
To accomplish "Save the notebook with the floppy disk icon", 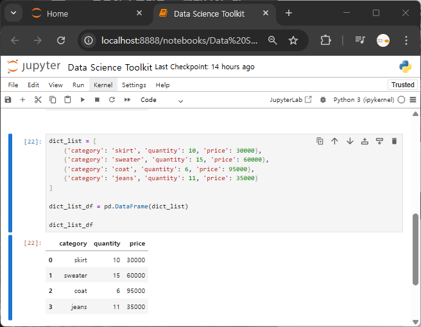I will click(x=8, y=100).
